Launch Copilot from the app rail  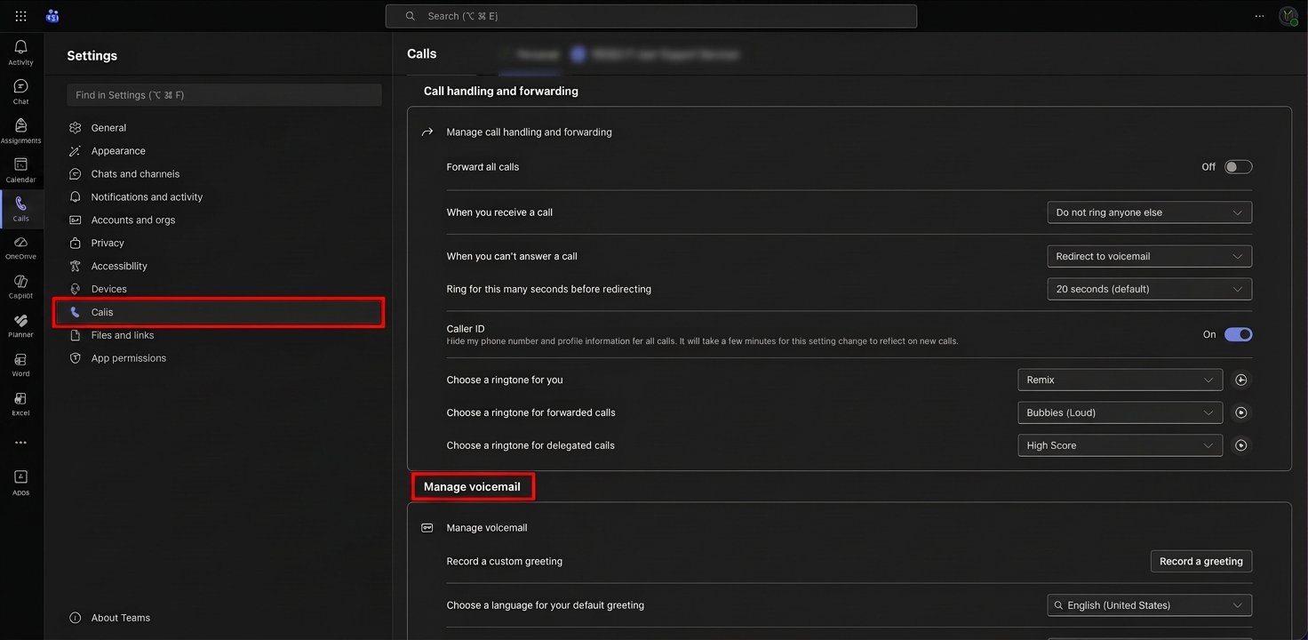[x=20, y=287]
